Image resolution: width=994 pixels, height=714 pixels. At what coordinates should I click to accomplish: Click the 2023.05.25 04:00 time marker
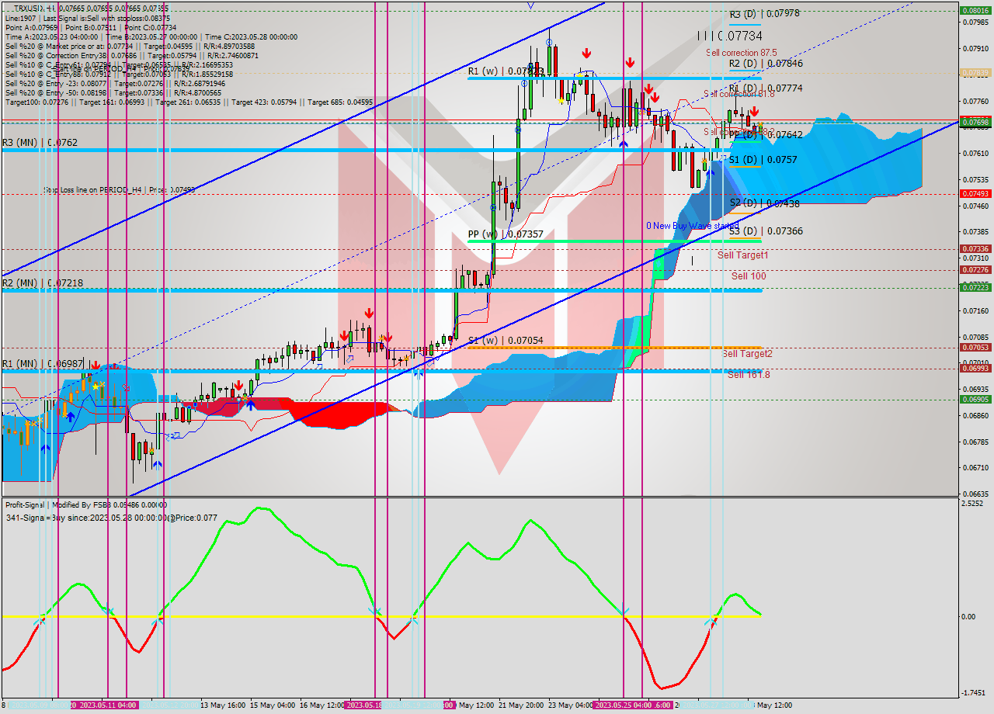[622, 705]
